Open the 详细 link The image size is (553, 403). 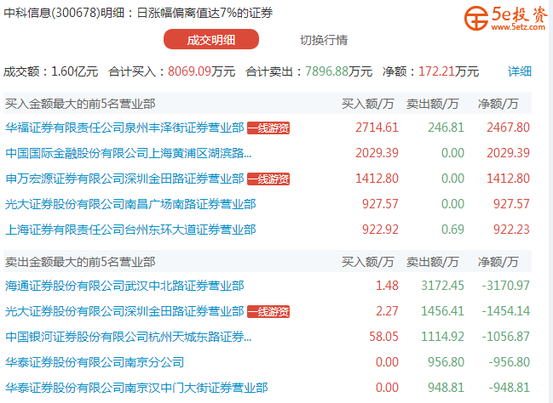520,71
